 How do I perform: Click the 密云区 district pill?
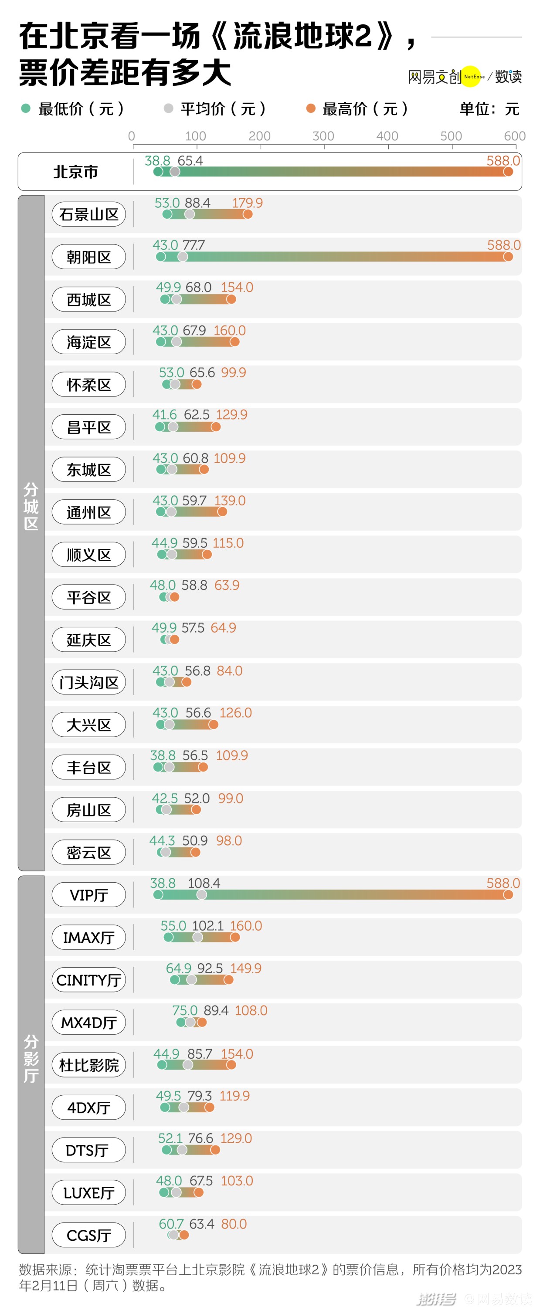(x=89, y=853)
